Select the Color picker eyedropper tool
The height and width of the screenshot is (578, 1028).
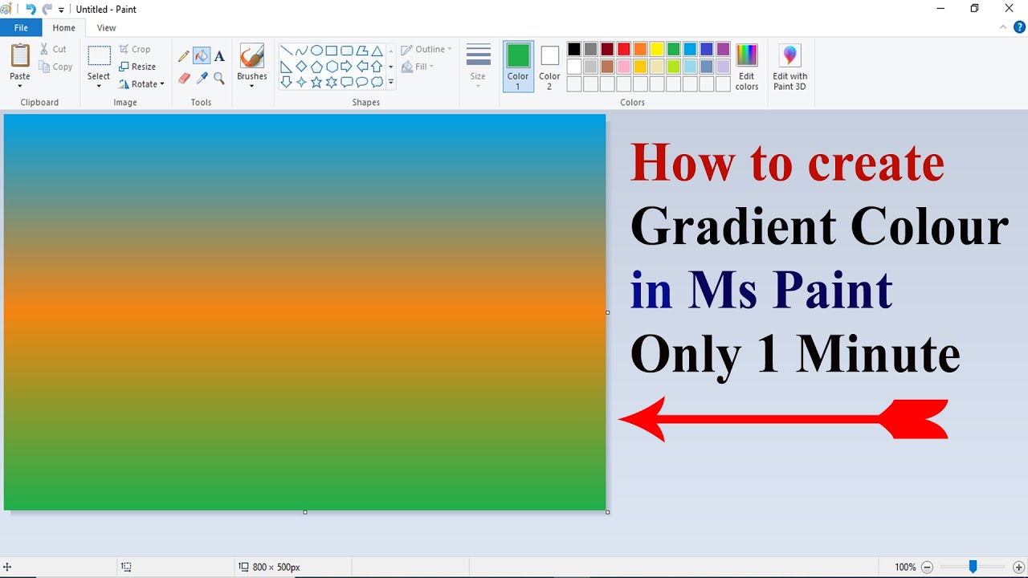tap(202, 79)
